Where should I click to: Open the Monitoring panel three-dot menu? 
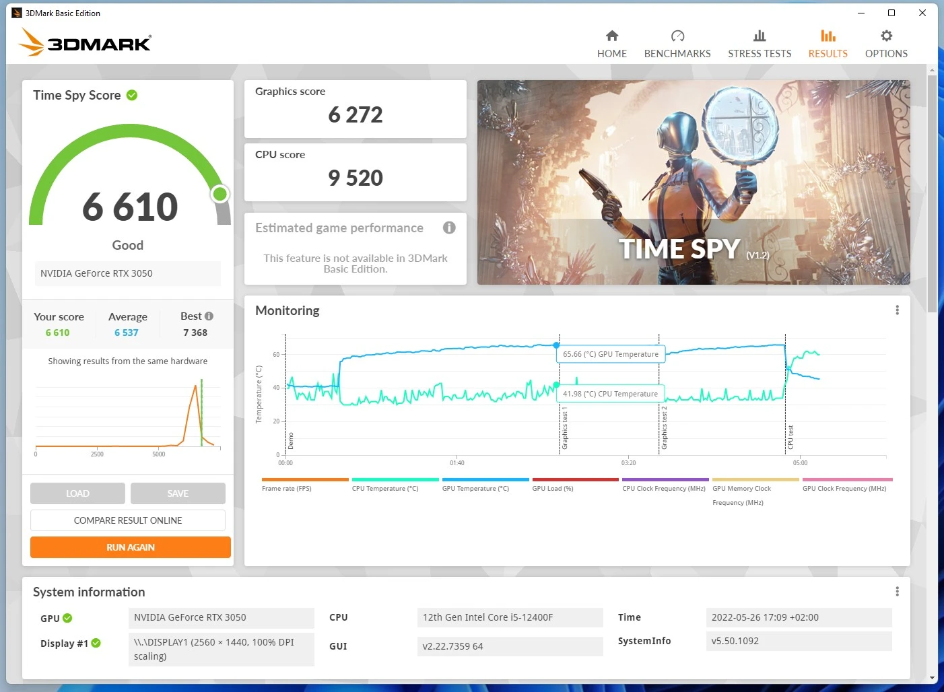[x=897, y=310]
